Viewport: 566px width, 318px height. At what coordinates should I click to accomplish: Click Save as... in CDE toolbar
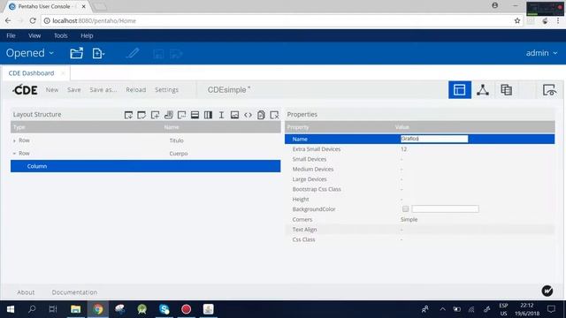[x=103, y=90]
